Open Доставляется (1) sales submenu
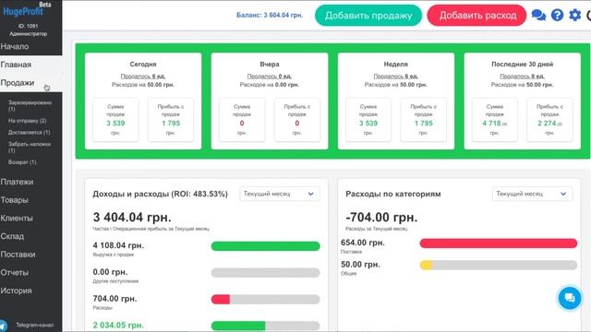Image resolution: width=591 pixels, height=332 pixels. point(29,132)
